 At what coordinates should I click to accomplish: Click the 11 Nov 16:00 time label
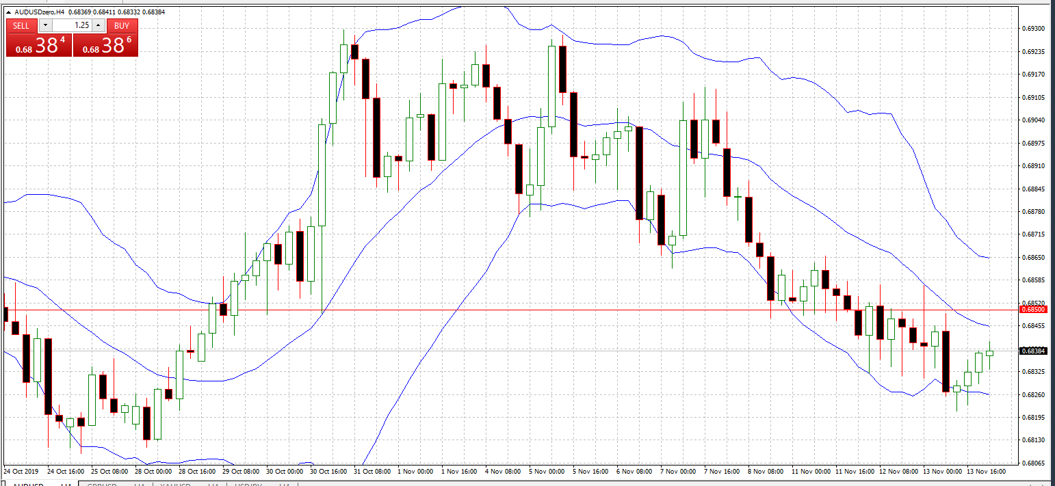855,471
